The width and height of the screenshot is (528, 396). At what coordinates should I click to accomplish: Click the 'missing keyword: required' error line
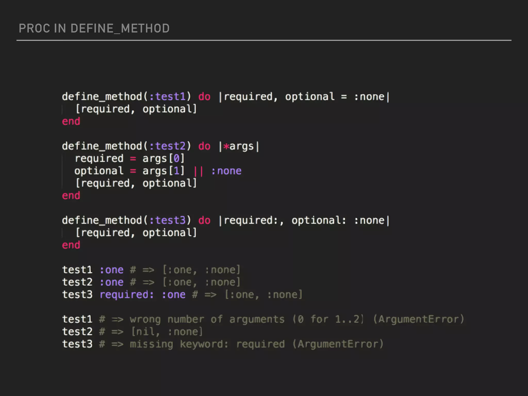223,344
